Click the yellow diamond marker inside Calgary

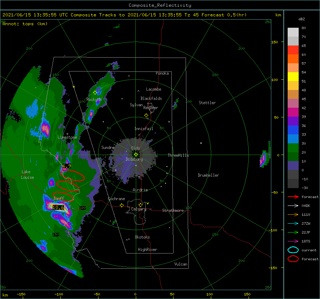tap(140, 205)
